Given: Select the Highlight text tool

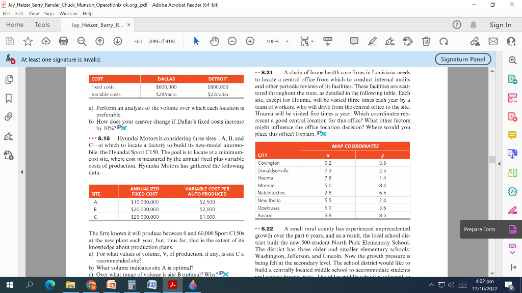Looking at the screenshot, I should 373,42.
